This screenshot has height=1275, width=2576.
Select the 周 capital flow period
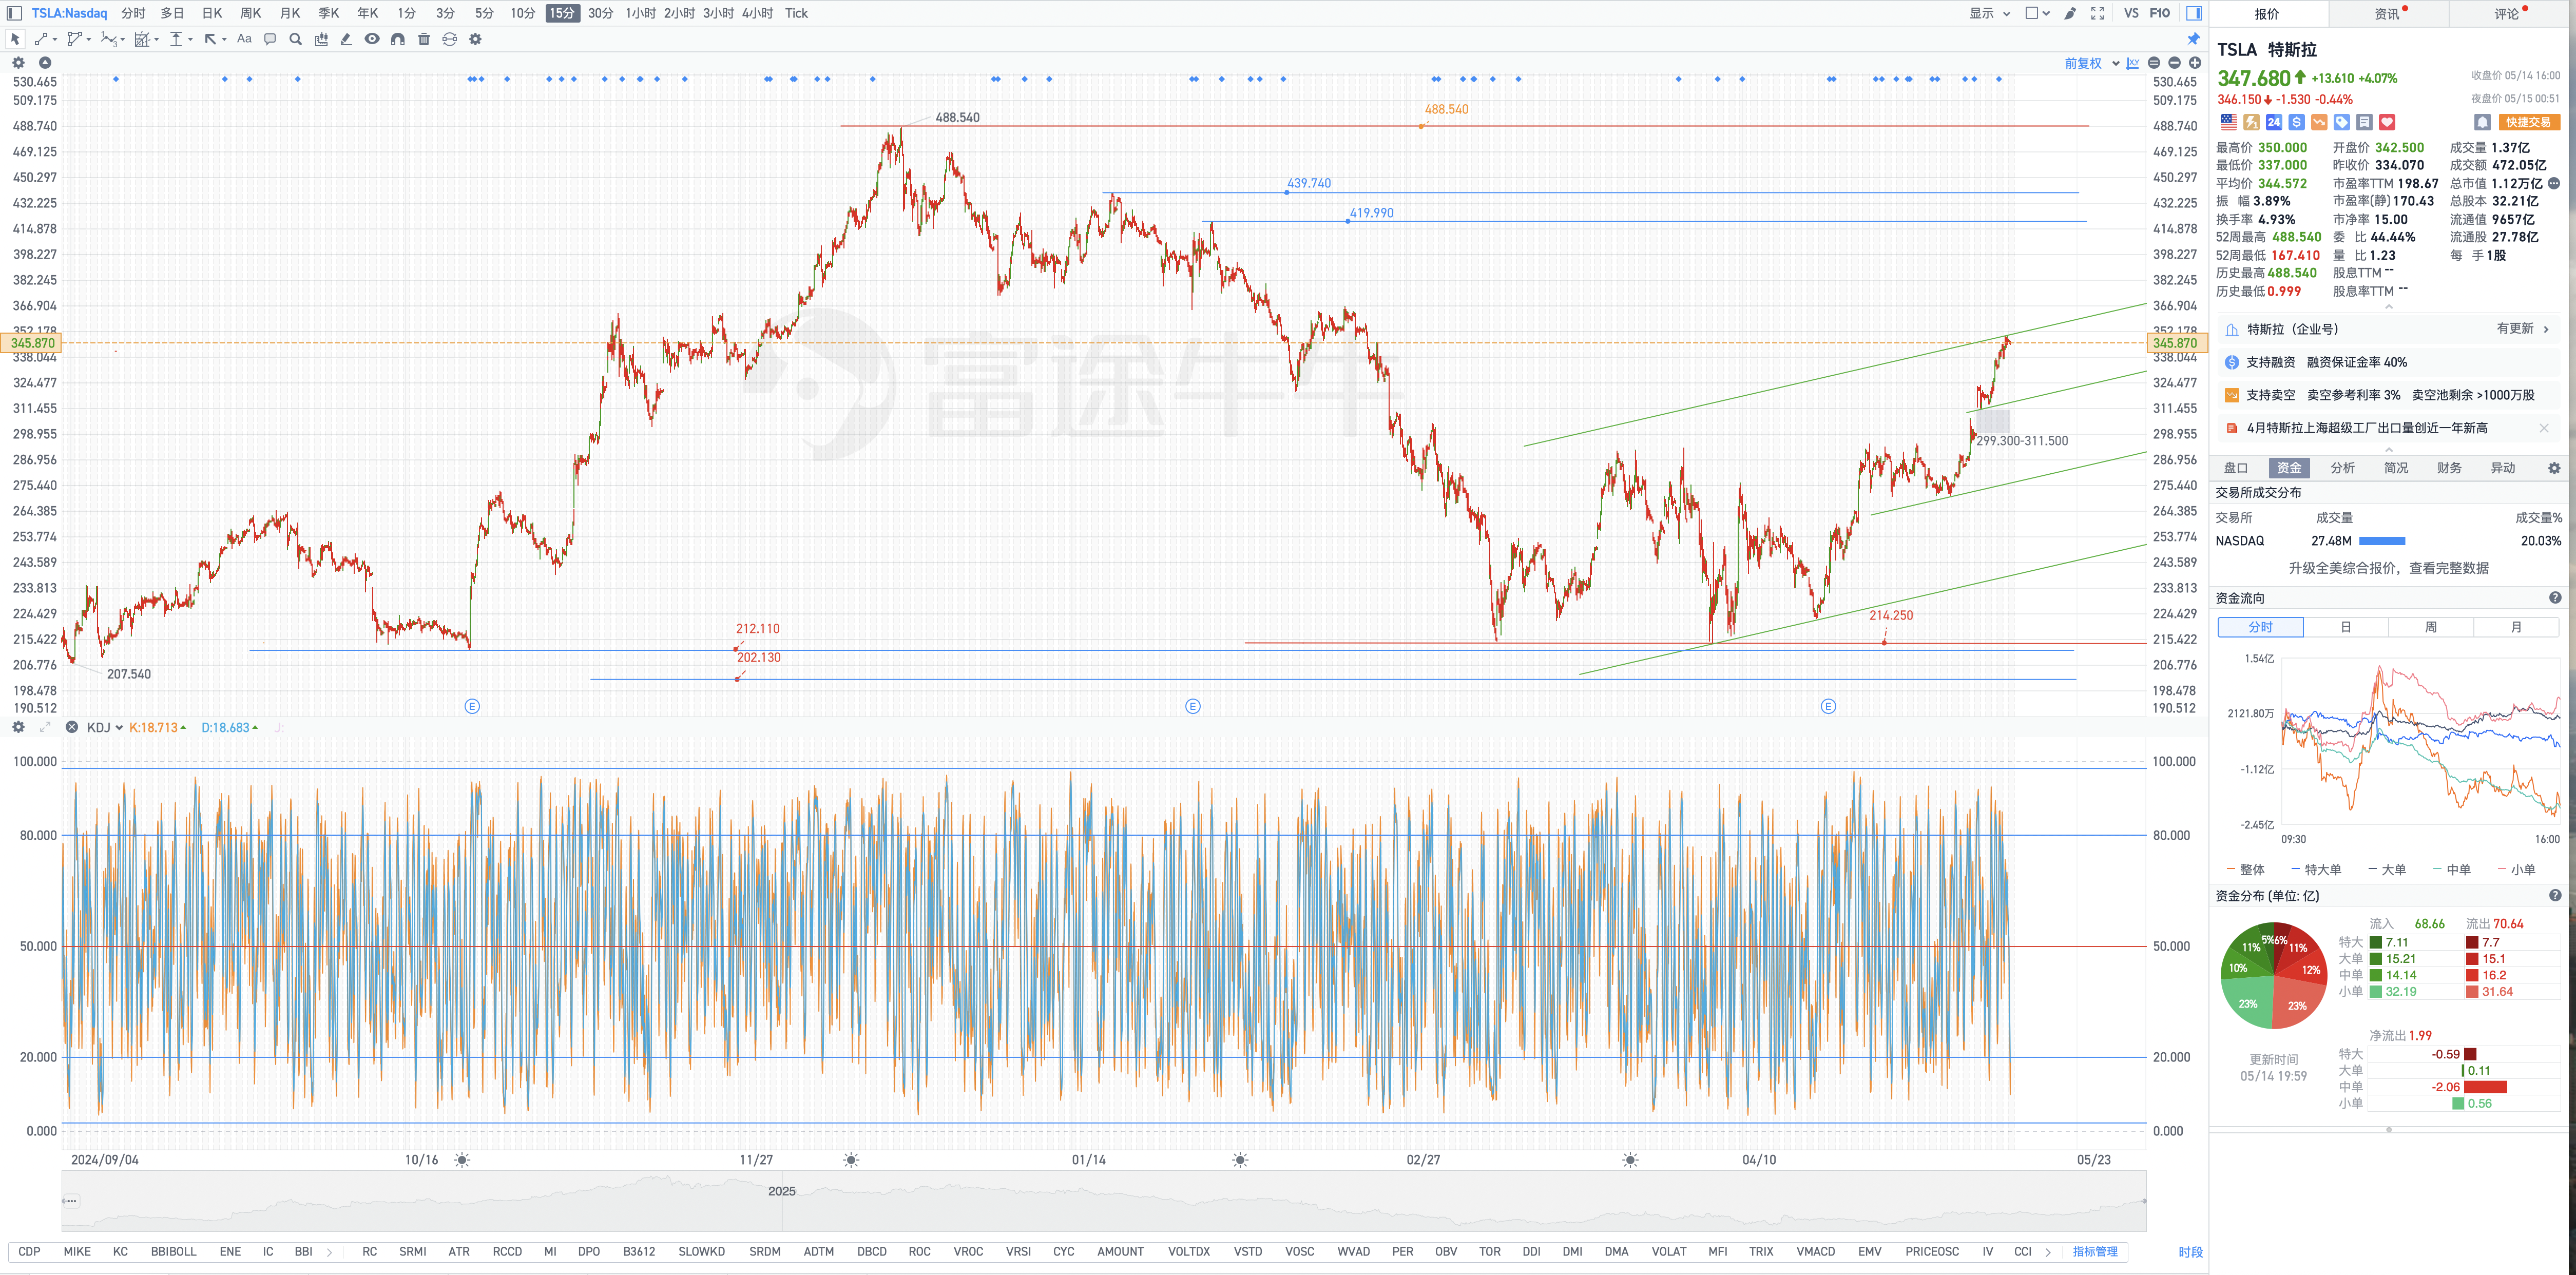tap(2430, 627)
